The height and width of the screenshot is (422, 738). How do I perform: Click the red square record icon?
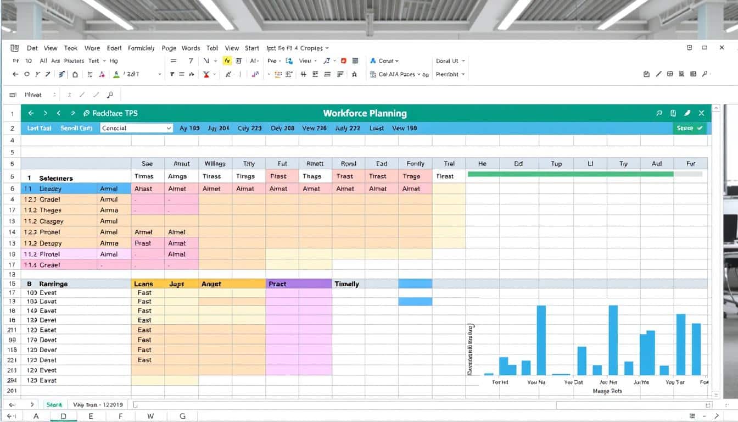click(344, 61)
